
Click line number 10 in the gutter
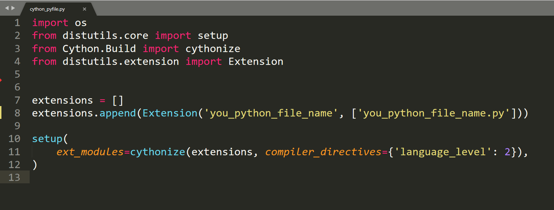click(x=14, y=139)
